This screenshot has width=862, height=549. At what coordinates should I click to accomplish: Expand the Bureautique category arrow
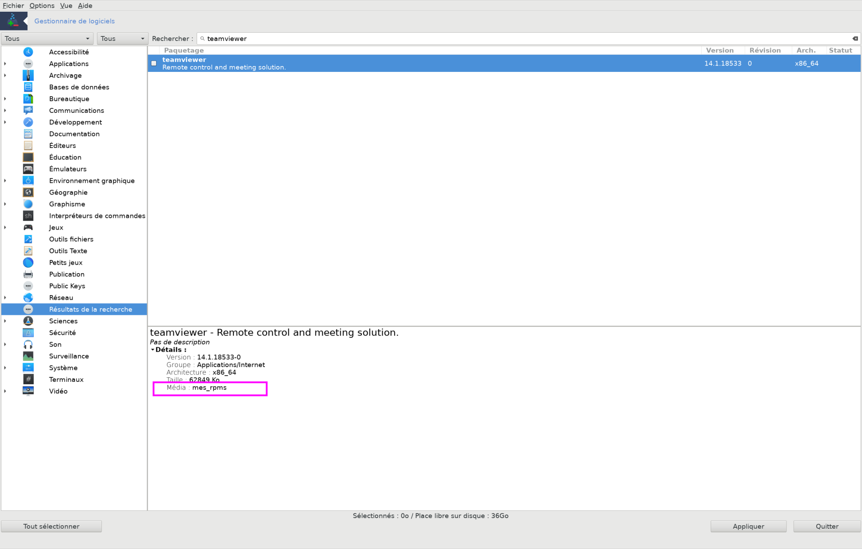click(x=5, y=99)
